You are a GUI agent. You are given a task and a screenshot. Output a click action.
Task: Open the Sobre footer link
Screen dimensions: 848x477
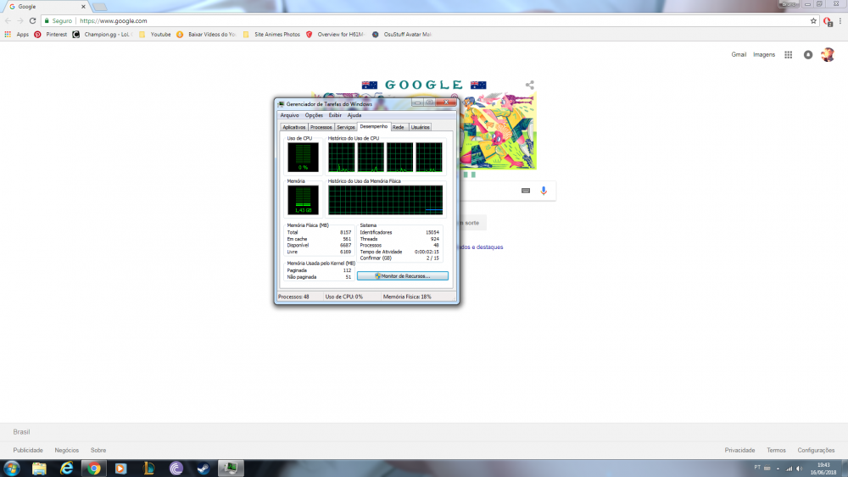tap(98, 450)
